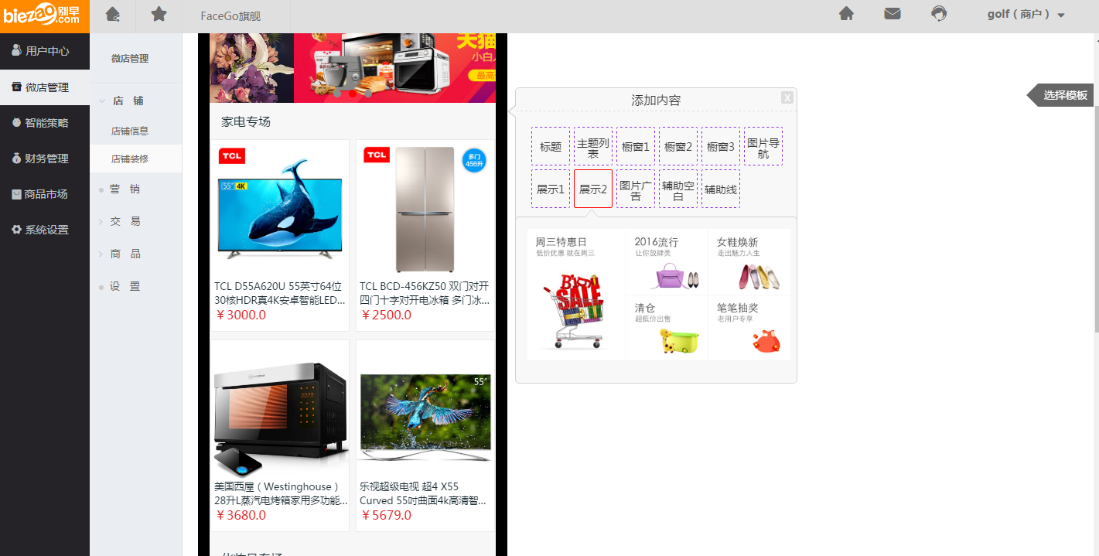1099x556 pixels.
Task: Open 财务管理 in the sidebar
Action: click(x=45, y=159)
